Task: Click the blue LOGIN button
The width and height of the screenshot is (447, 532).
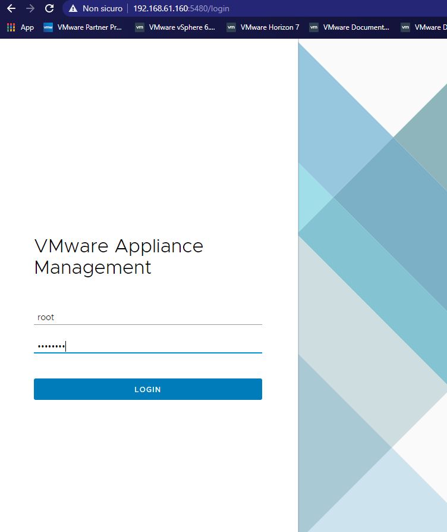Action: point(148,389)
